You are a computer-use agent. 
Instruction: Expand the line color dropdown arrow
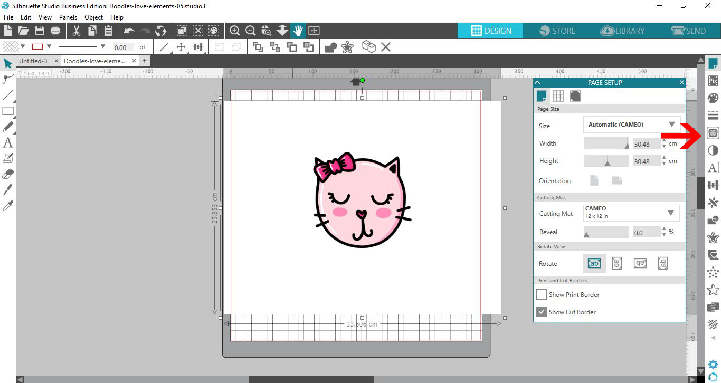pos(49,46)
